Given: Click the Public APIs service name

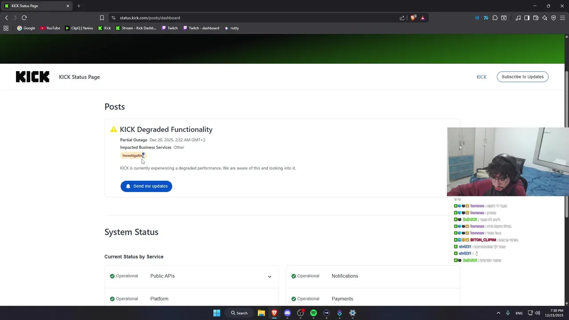Looking at the screenshot, I should click(x=162, y=276).
